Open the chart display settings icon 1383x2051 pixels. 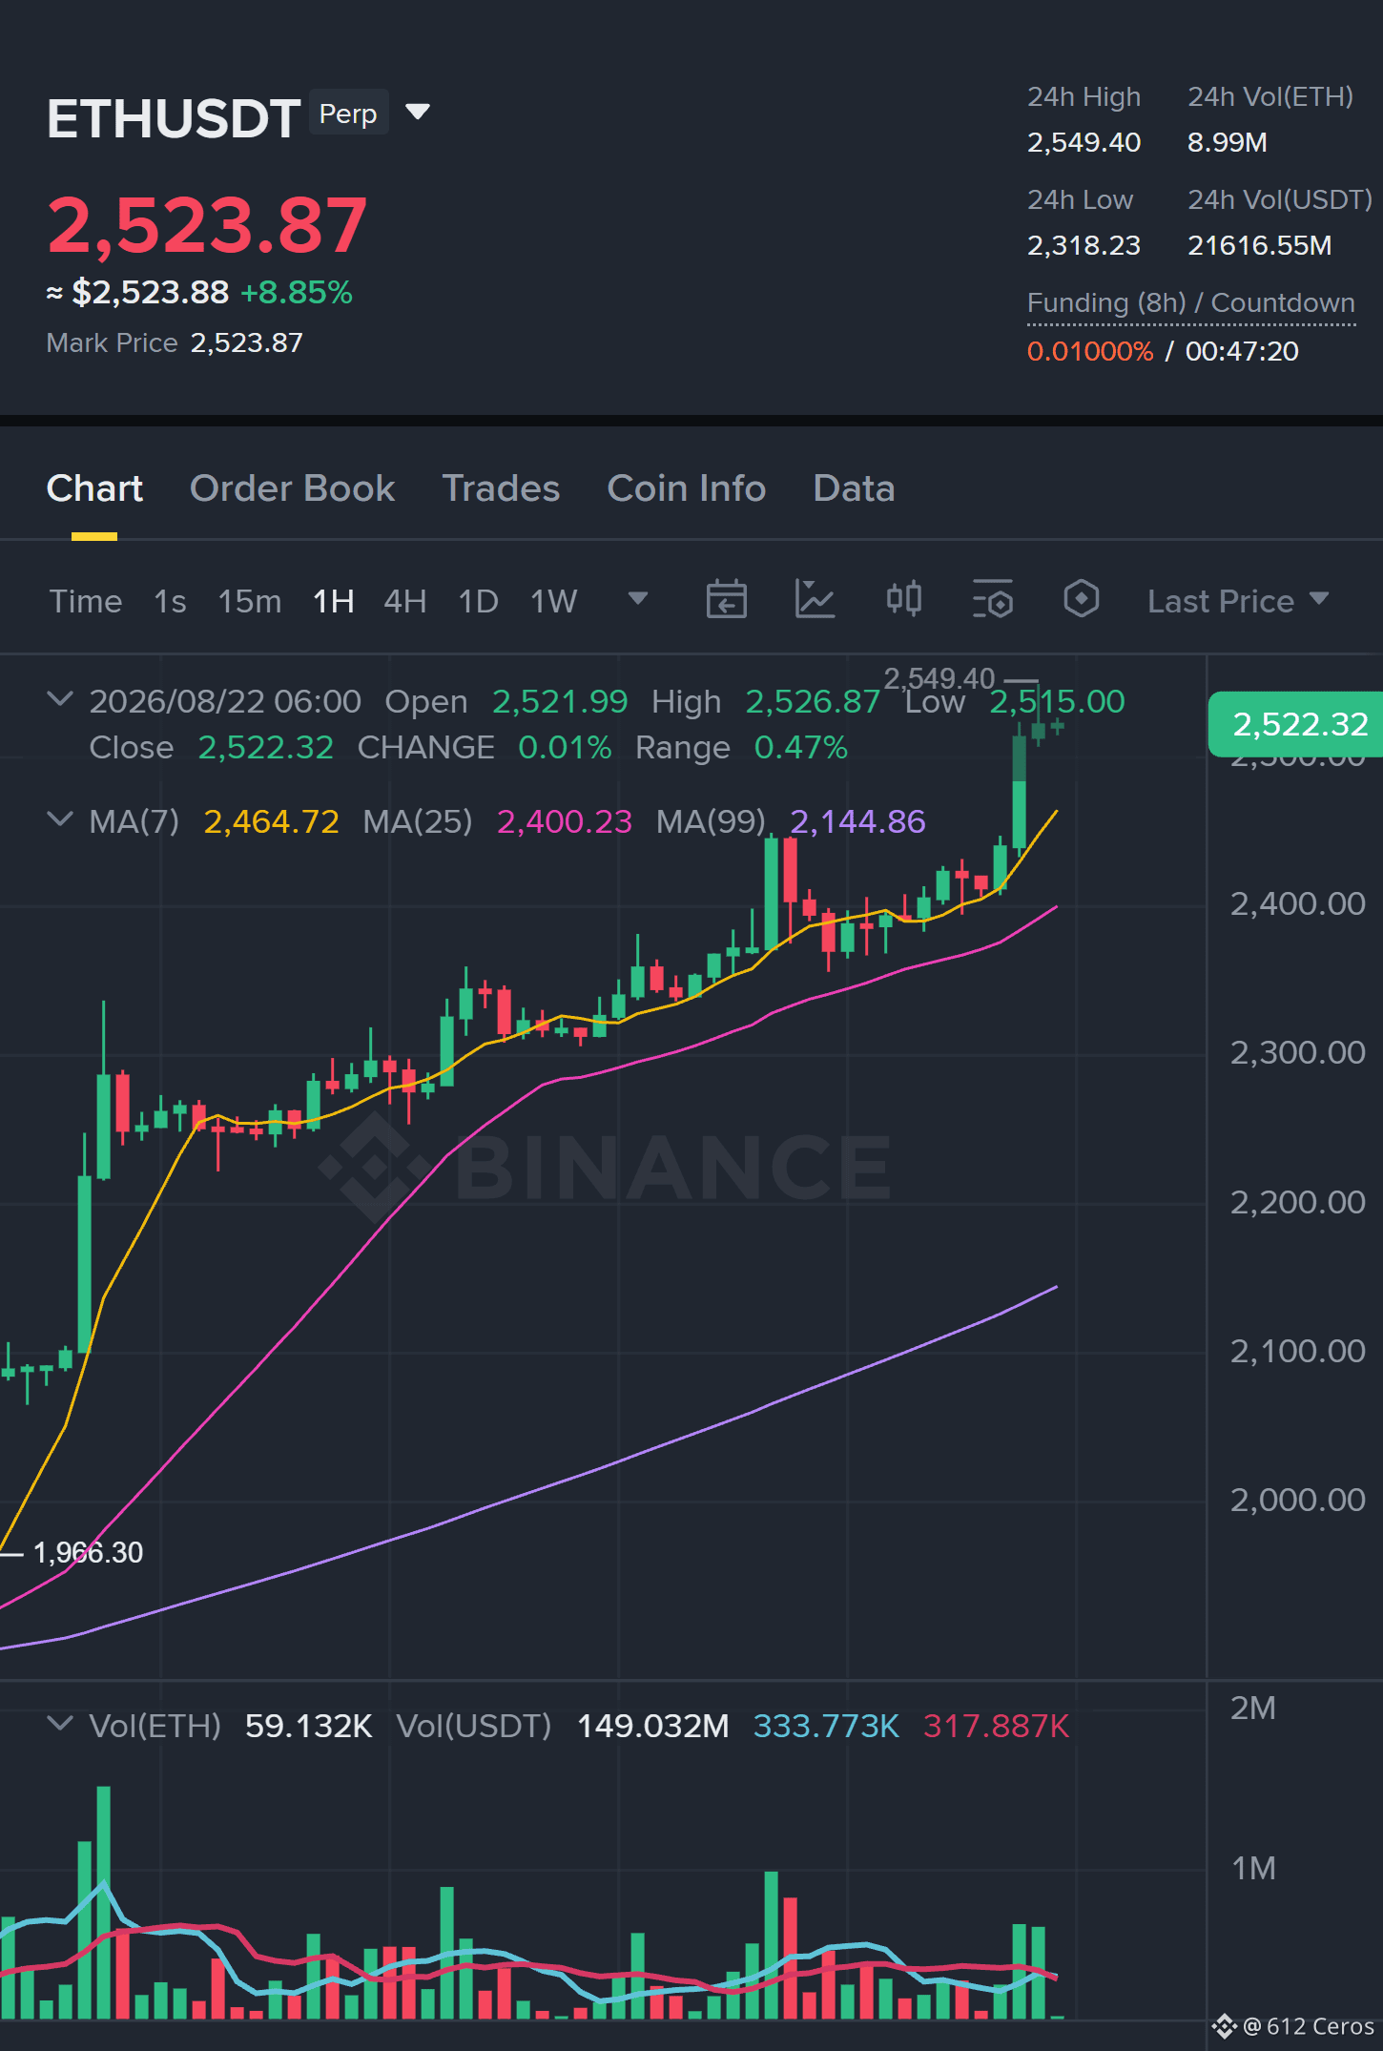(993, 599)
